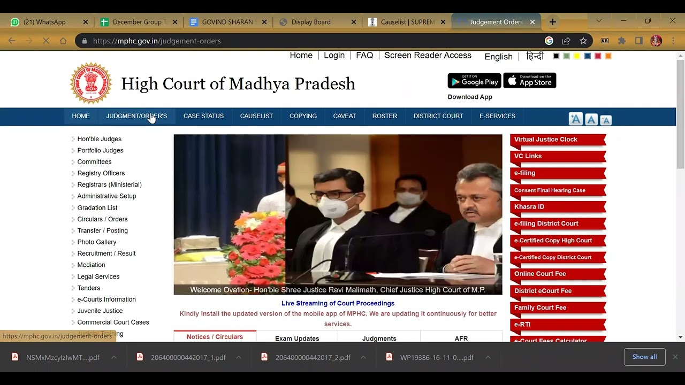Select the yellow color theme swatch
Screen dimensions: 685x385
(577, 56)
